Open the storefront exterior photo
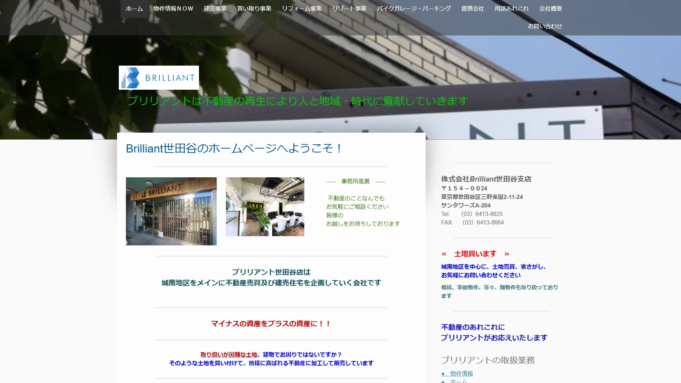Viewport: 681px width, 383px height. click(x=171, y=211)
